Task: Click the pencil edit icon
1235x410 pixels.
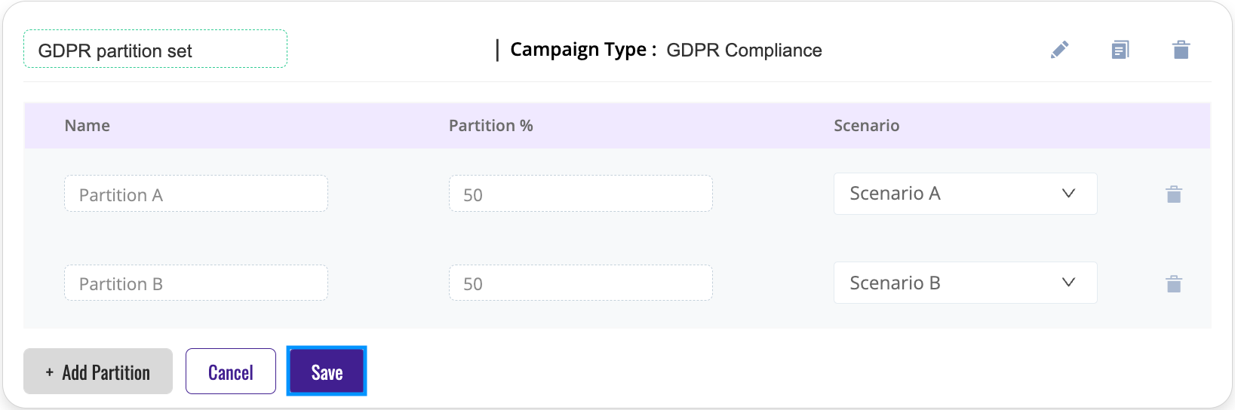Action: point(1060,50)
